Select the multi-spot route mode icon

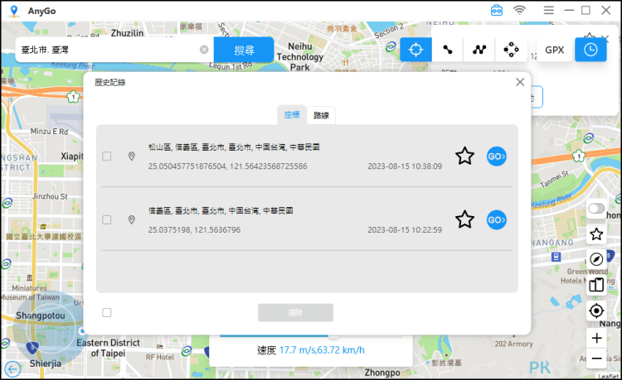[x=479, y=50]
